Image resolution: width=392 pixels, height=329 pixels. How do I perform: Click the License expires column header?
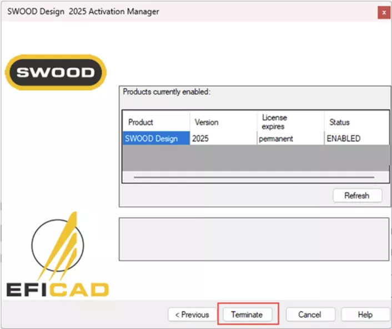tap(290, 122)
